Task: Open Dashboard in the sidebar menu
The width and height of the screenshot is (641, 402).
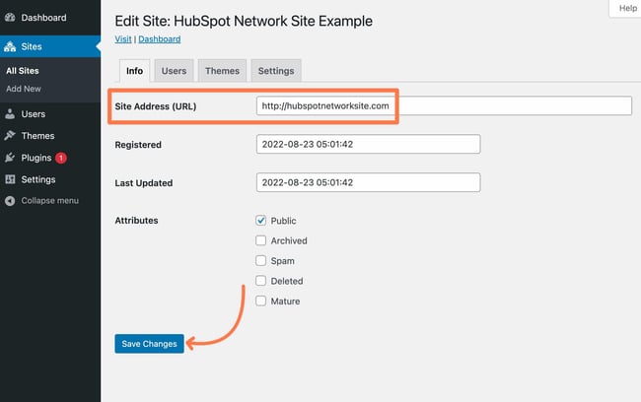Action: click(x=43, y=18)
